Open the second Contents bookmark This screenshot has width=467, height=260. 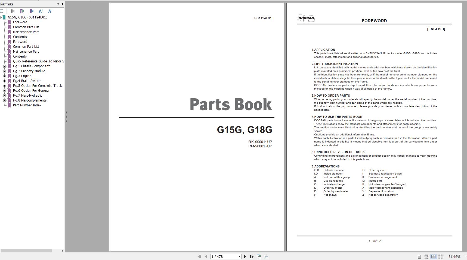[20, 56]
